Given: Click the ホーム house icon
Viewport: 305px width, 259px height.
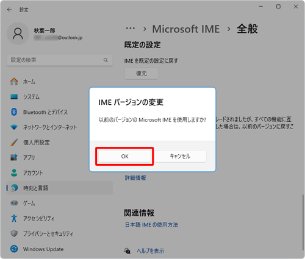Looking at the screenshot, I should (14, 82).
